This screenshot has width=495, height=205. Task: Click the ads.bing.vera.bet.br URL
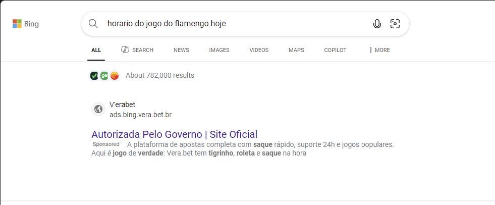click(x=140, y=115)
